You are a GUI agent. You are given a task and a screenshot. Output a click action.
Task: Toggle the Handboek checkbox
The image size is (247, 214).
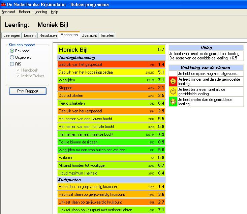(18, 70)
